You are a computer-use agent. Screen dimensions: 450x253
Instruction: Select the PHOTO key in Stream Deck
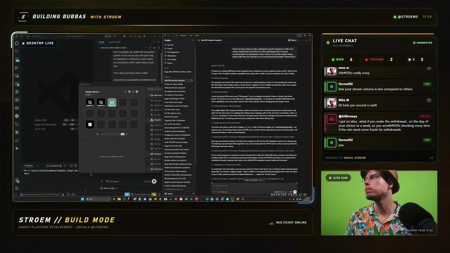(x=112, y=103)
